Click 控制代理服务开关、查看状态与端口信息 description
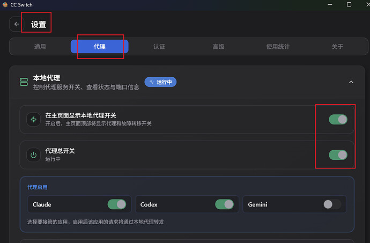Image resolution: width=370 pixels, height=243 pixels. 86,87
